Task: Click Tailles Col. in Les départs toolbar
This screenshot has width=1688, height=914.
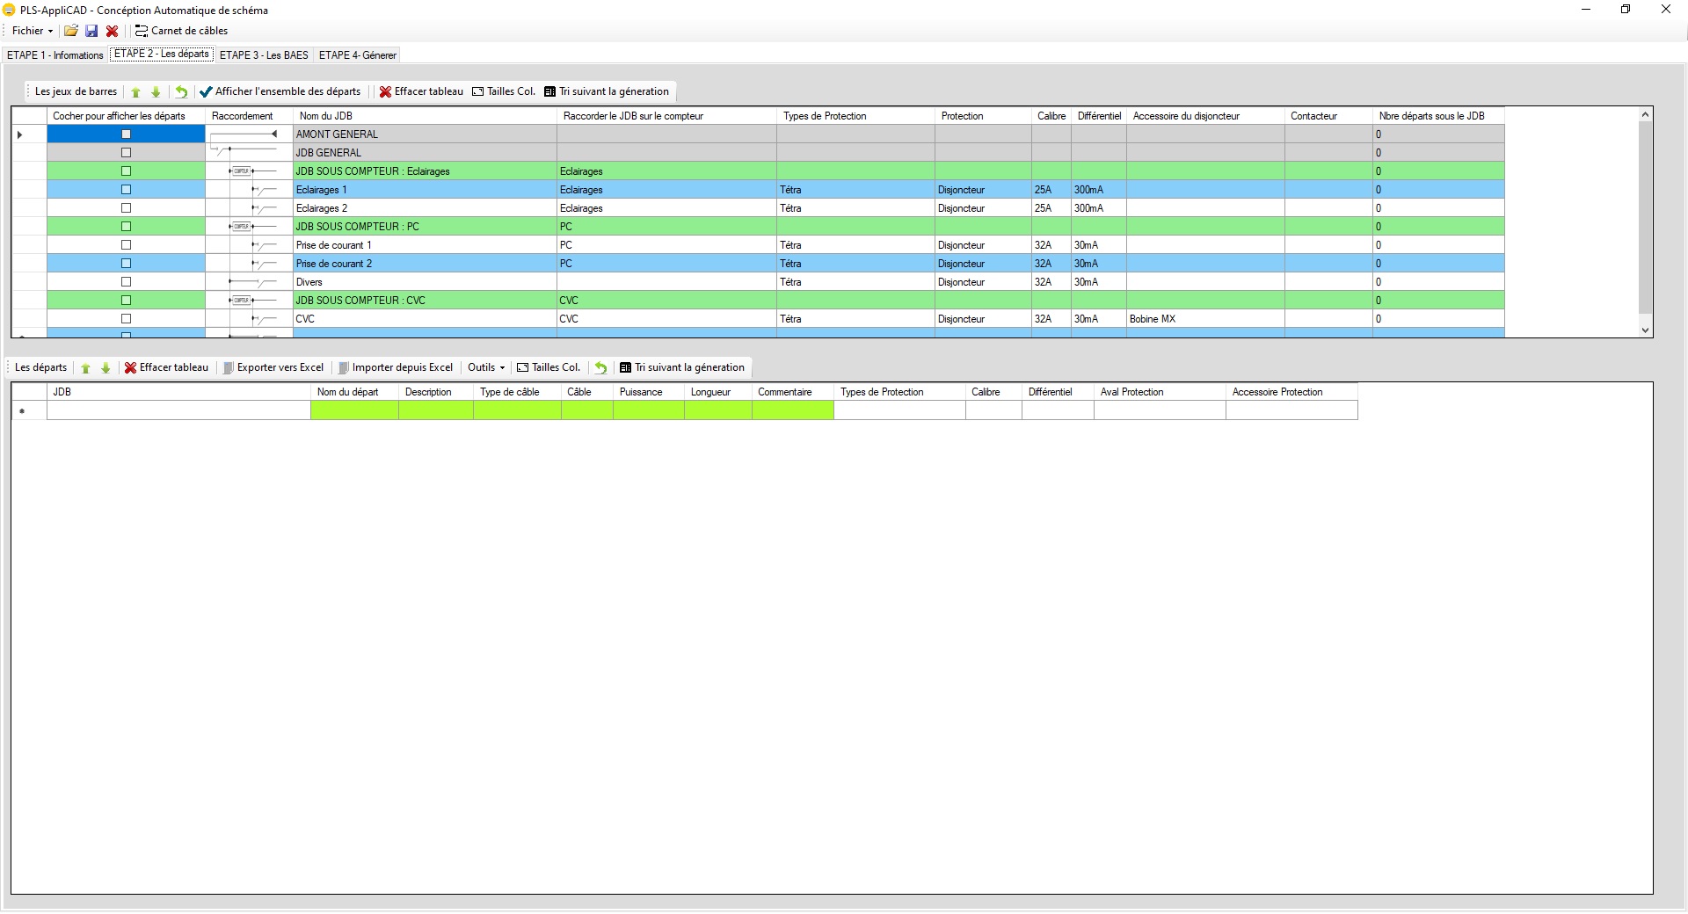Action: pos(549,367)
